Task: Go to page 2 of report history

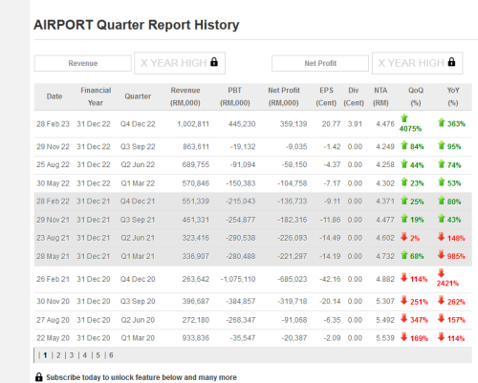Action: point(58,355)
